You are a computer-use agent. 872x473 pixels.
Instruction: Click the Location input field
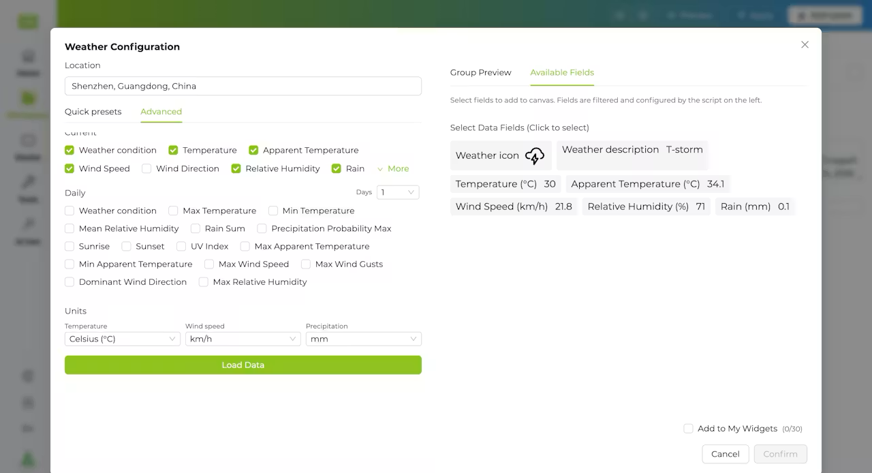pyautogui.click(x=243, y=86)
